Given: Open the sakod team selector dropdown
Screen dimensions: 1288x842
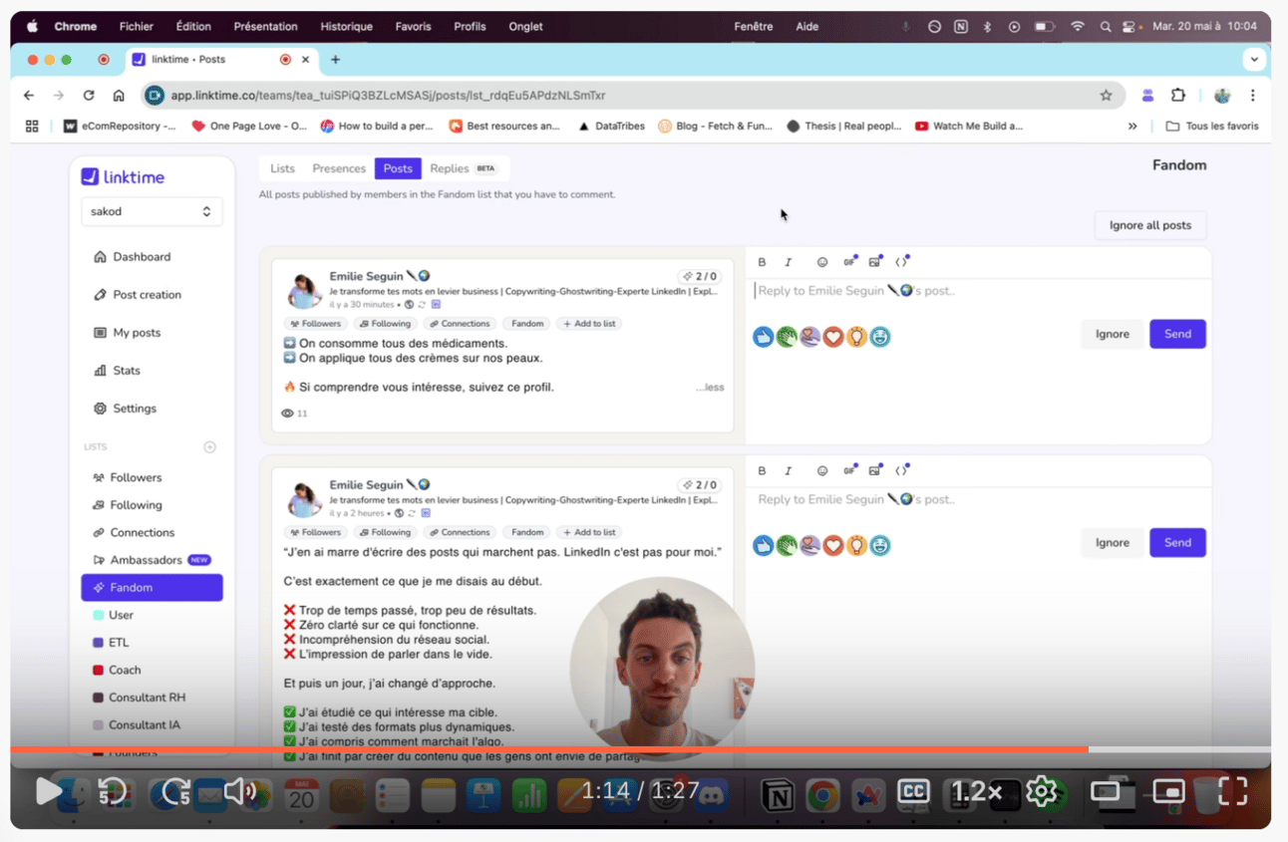Looking at the screenshot, I should 152,211.
